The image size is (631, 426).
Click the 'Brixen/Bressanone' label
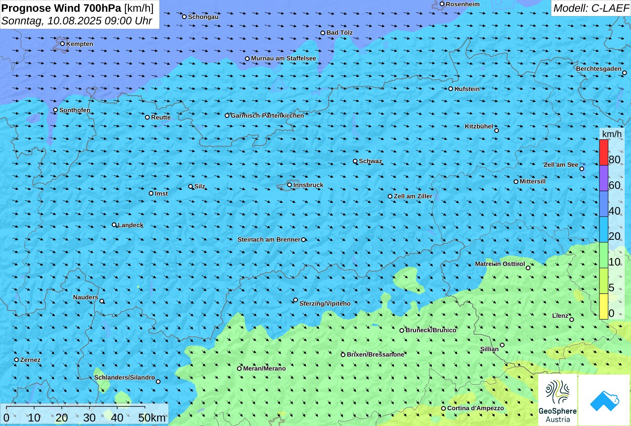(x=375, y=354)
